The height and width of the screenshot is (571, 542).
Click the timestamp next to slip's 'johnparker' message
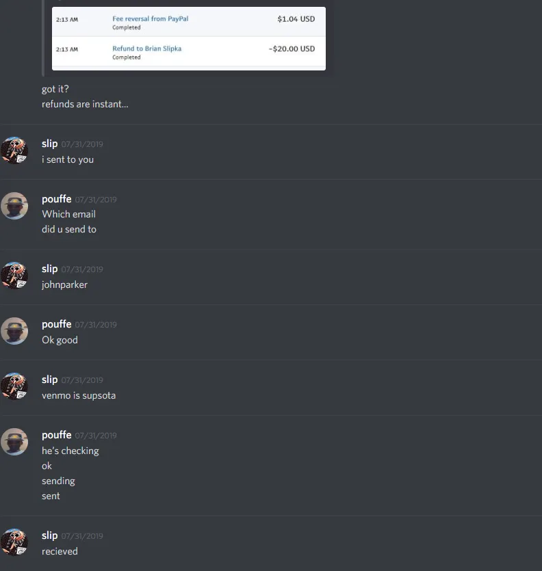click(82, 269)
